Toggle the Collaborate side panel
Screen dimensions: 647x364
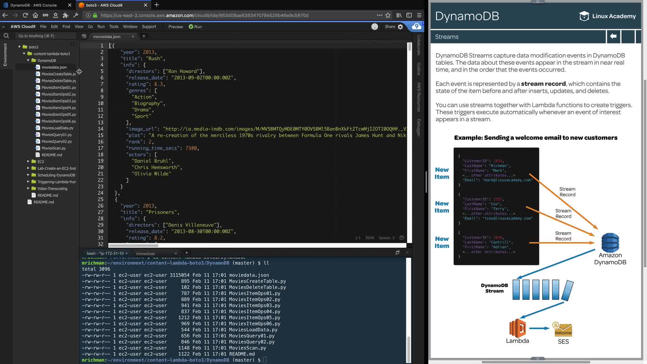tap(419, 45)
